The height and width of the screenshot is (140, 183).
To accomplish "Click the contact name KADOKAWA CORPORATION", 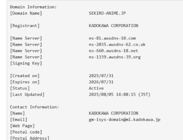I will [x=113, y=113].
